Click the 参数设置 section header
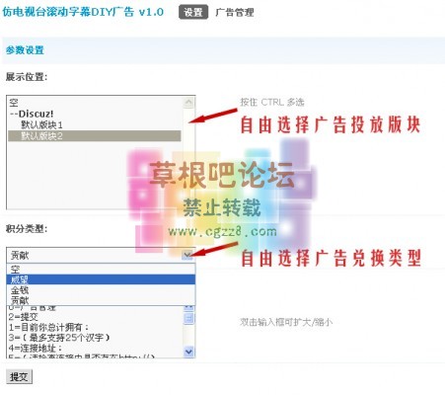The image size is (445, 395). click(x=25, y=50)
